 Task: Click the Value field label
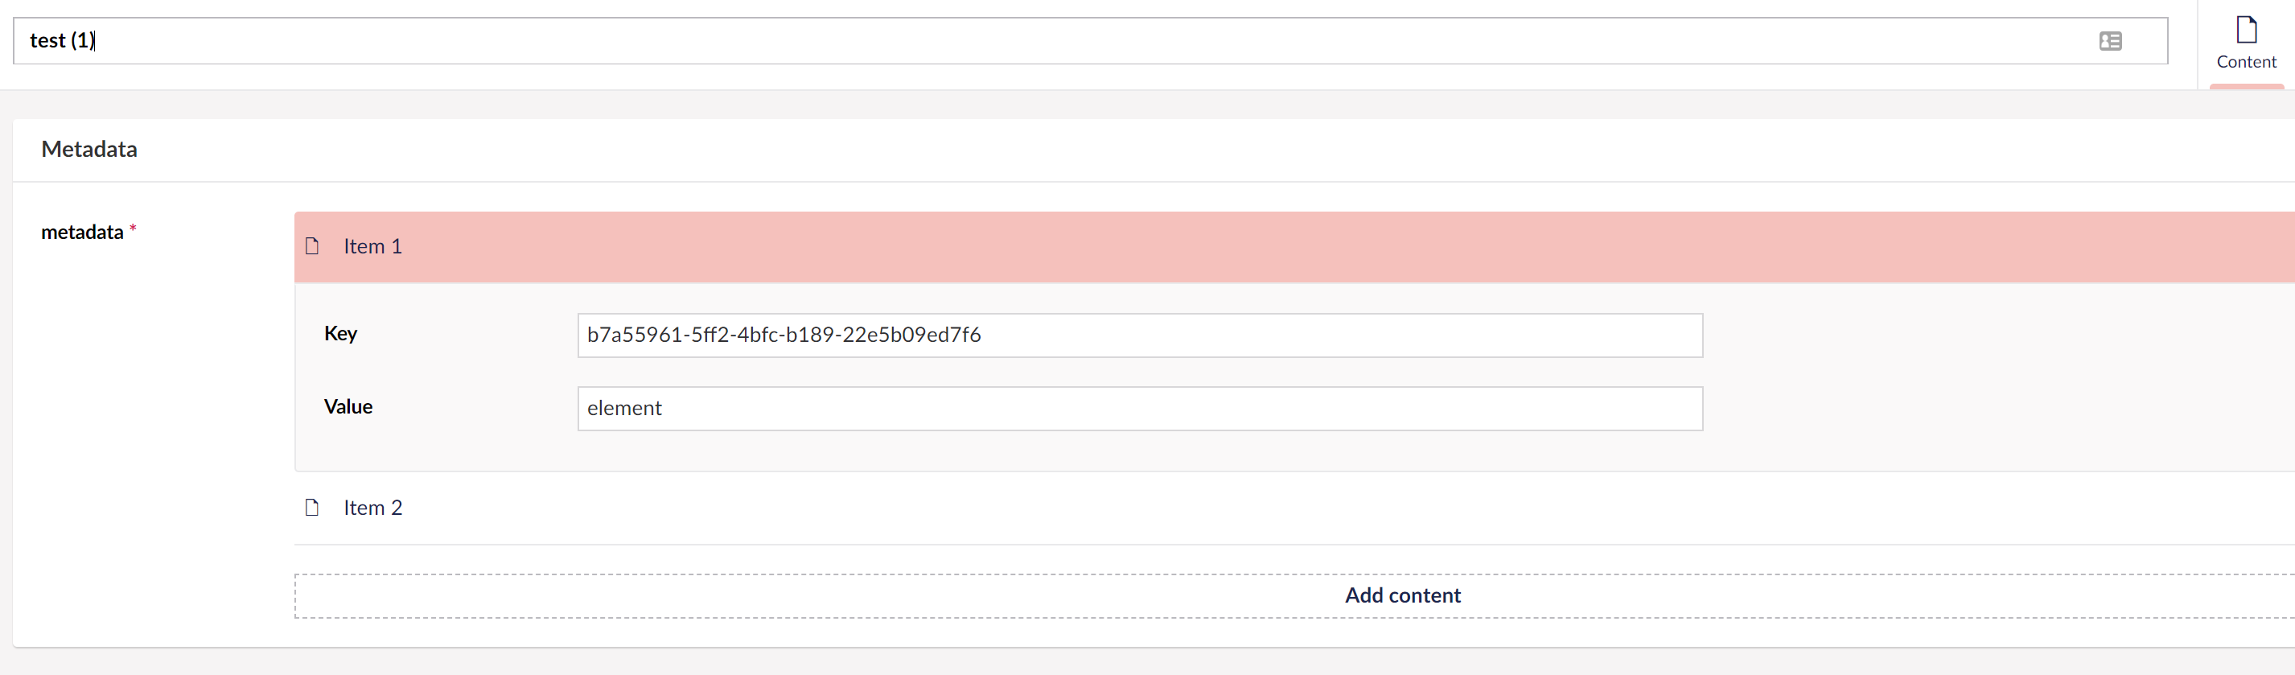(x=348, y=407)
